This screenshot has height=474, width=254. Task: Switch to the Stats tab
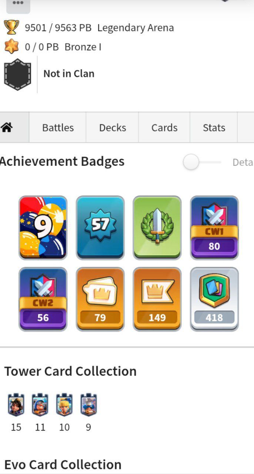tap(214, 127)
